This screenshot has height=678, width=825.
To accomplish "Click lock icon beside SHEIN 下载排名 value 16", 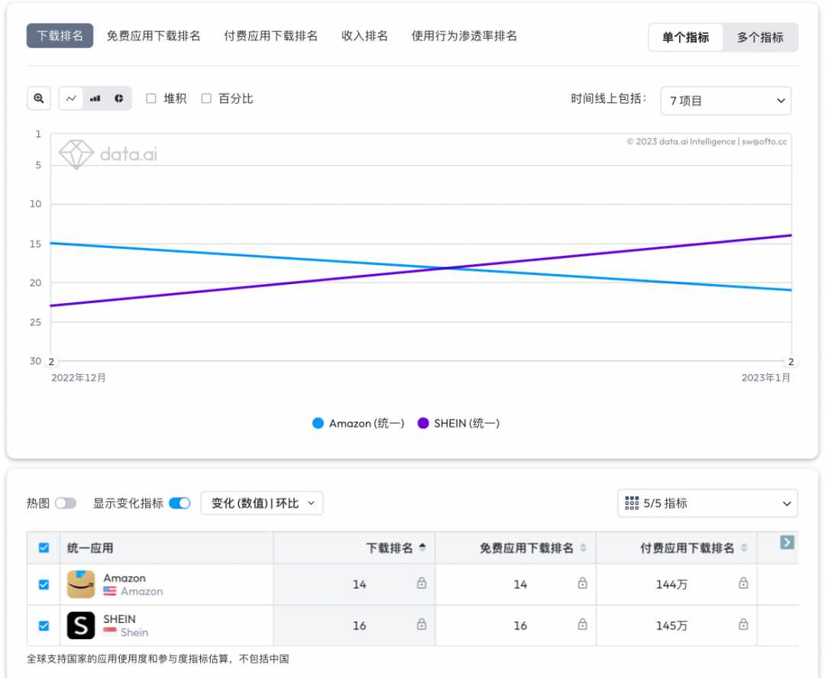I will [x=422, y=625].
